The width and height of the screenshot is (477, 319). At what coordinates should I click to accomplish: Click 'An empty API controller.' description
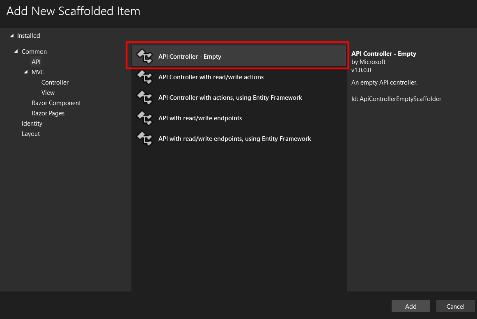(384, 83)
